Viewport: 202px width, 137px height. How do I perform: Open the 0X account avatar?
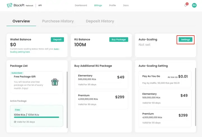tap(194, 5)
